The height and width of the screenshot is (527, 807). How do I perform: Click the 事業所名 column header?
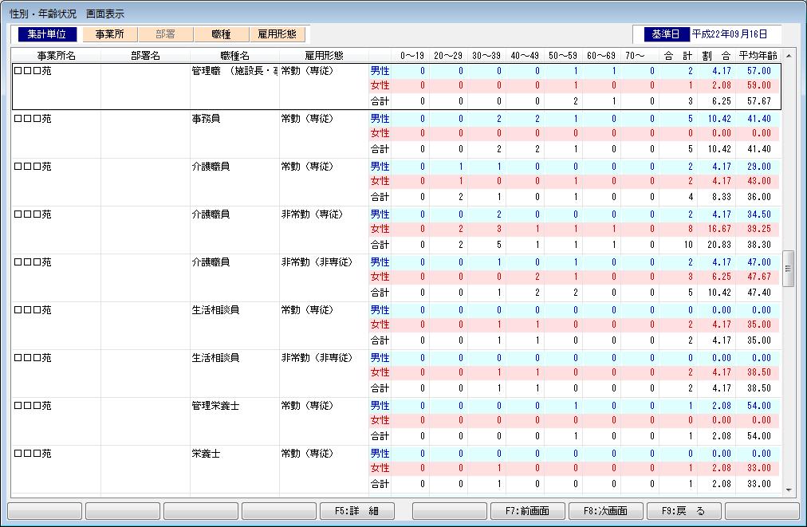57,56
